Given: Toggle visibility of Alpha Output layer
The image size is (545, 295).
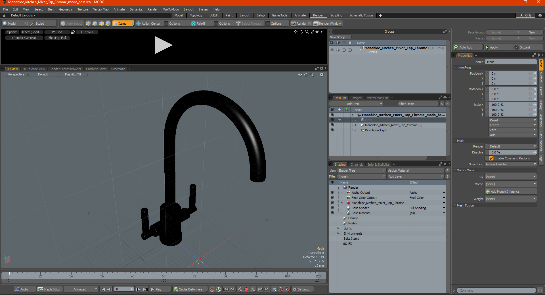Looking at the screenshot, I should pyautogui.click(x=332, y=193).
